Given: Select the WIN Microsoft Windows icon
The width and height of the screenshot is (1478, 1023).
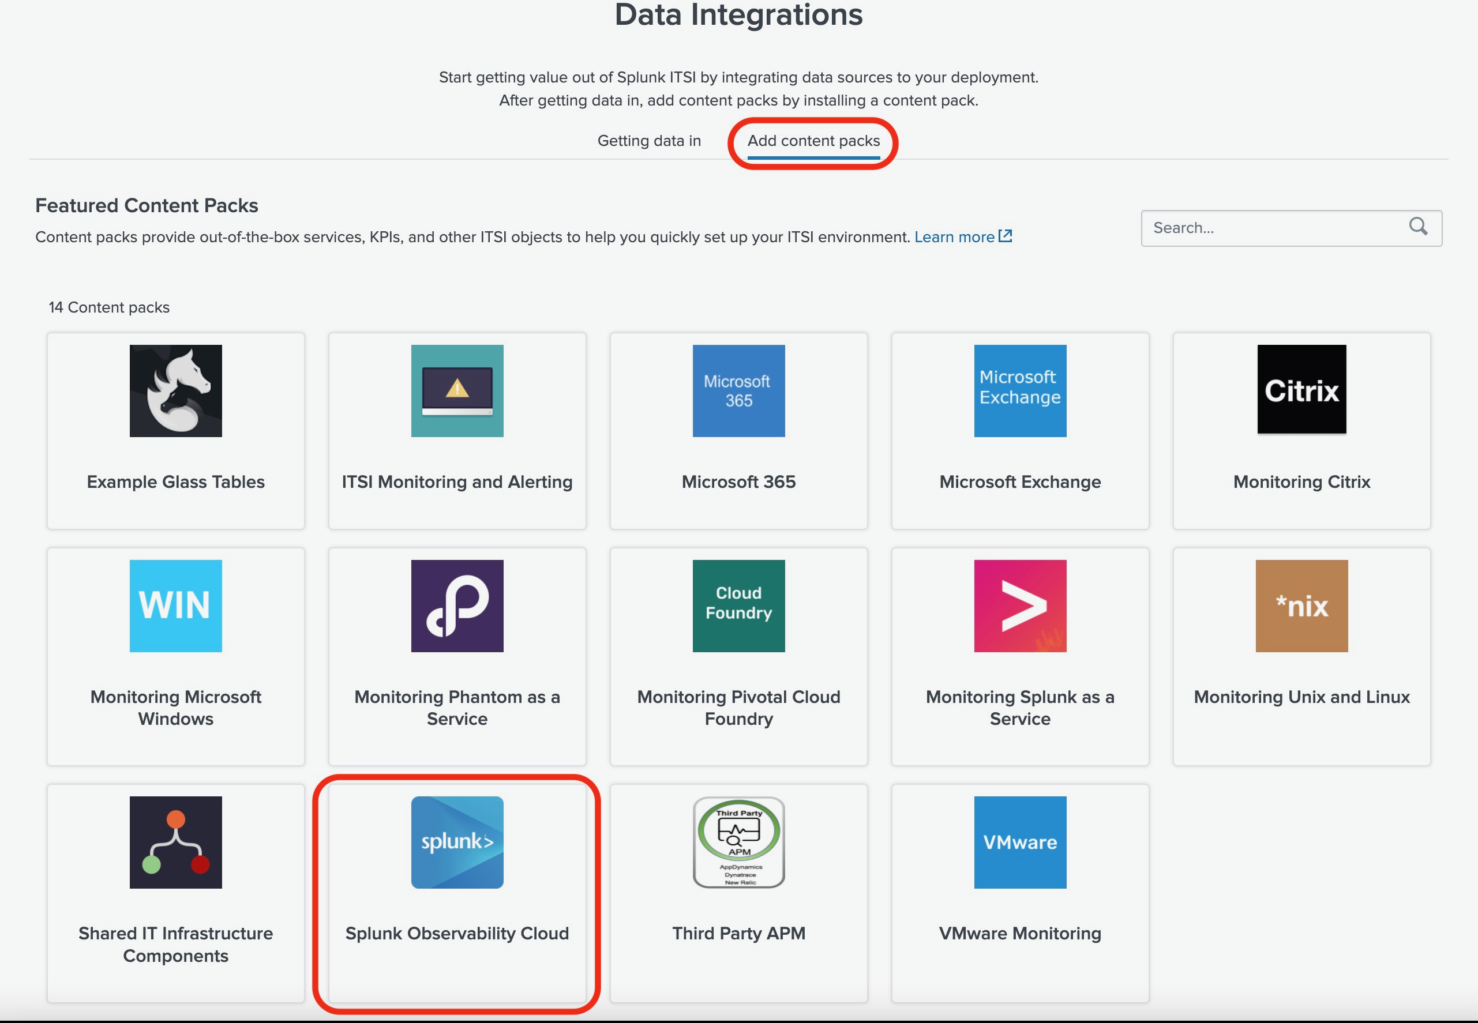Looking at the screenshot, I should tap(176, 605).
